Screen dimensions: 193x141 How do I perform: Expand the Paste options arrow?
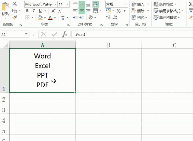click(x=5, y=18)
